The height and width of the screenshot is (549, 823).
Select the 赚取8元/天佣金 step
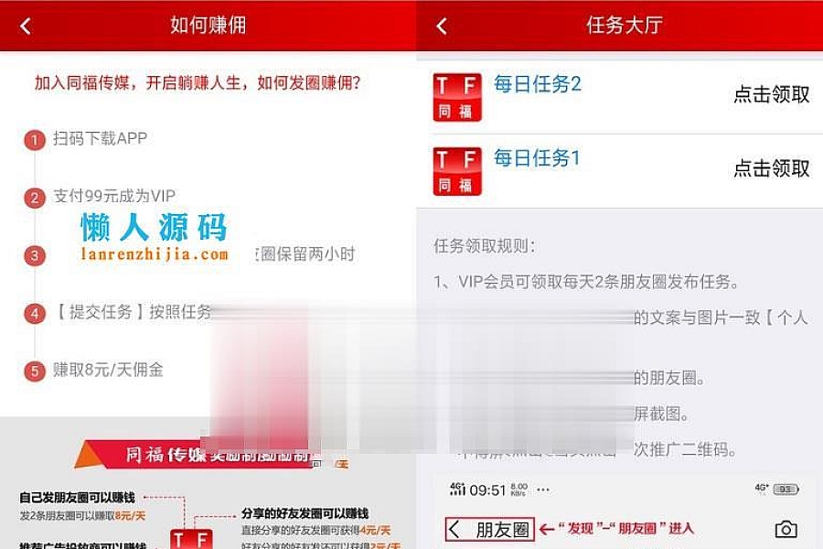108,370
